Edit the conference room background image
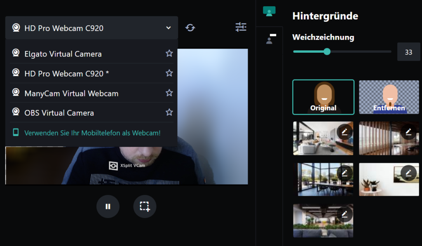The height and width of the screenshot is (246, 422). 345,173
